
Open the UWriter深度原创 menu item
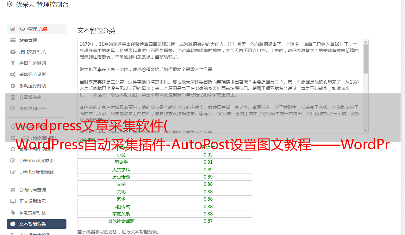pyautogui.click(x=36, y=161)
